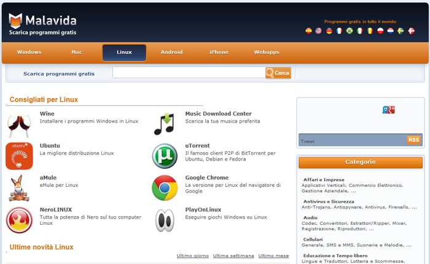Click the Tweet link in sidebar
The height and width of the screenshot is (264, 430).
[x=307, y=141]
